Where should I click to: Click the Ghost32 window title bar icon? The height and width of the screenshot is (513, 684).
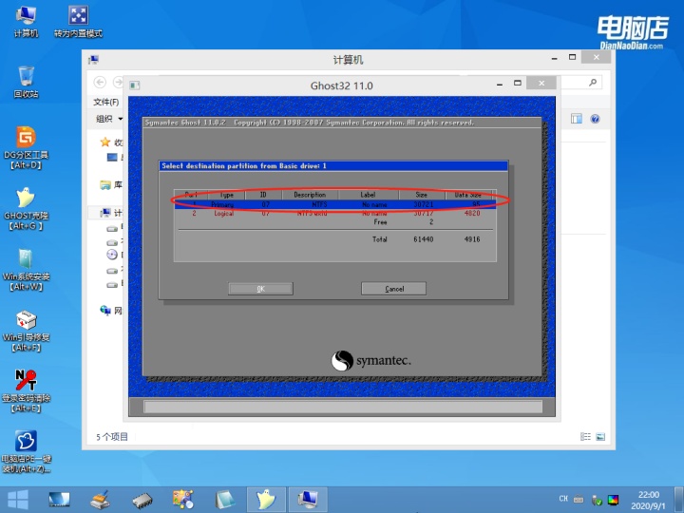[135, 85]
